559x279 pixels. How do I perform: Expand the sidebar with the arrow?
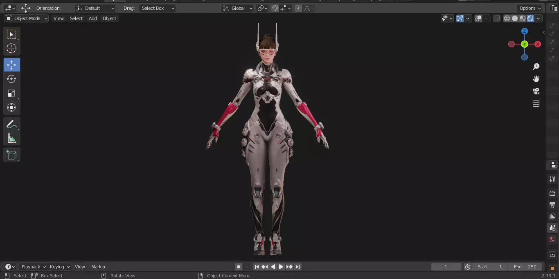[543, 32]
